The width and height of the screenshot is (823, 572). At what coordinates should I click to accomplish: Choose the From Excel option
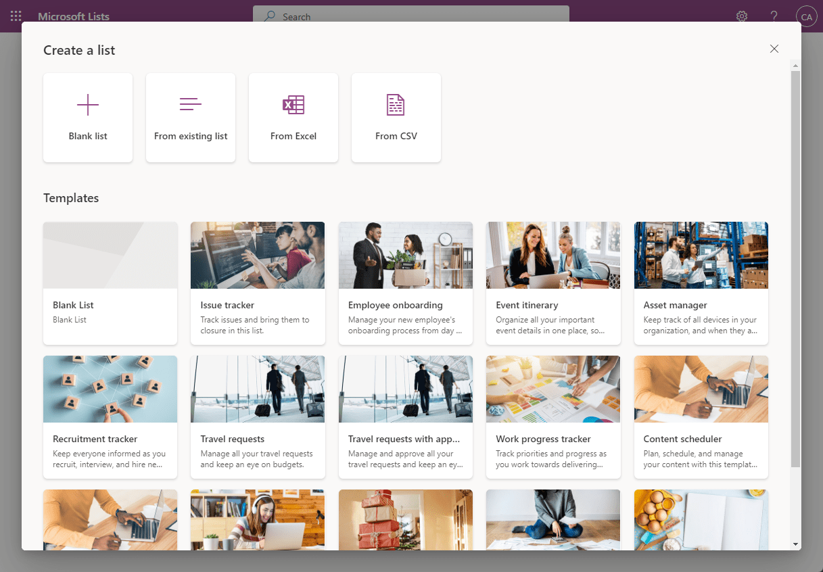pos(293,118)
